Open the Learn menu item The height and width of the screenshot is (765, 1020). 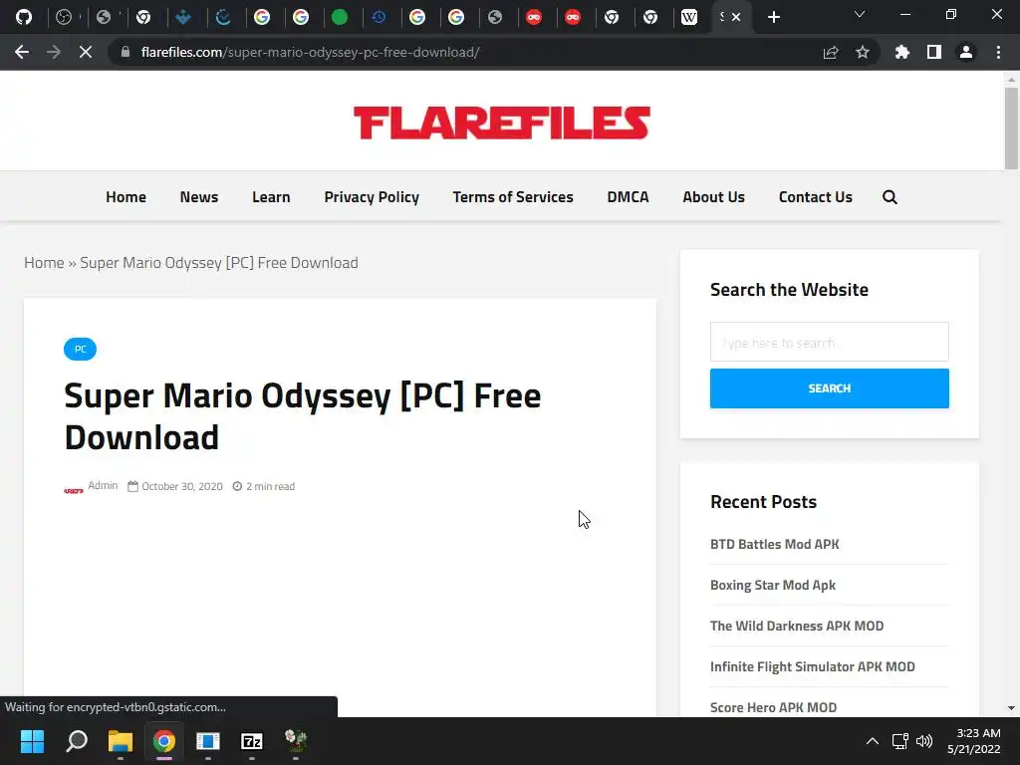pos(271,197)
